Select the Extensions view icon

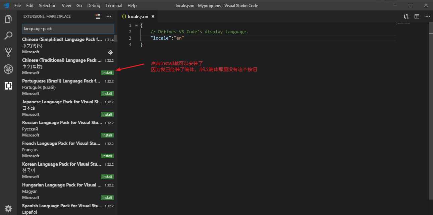click(x=8, y=86)
